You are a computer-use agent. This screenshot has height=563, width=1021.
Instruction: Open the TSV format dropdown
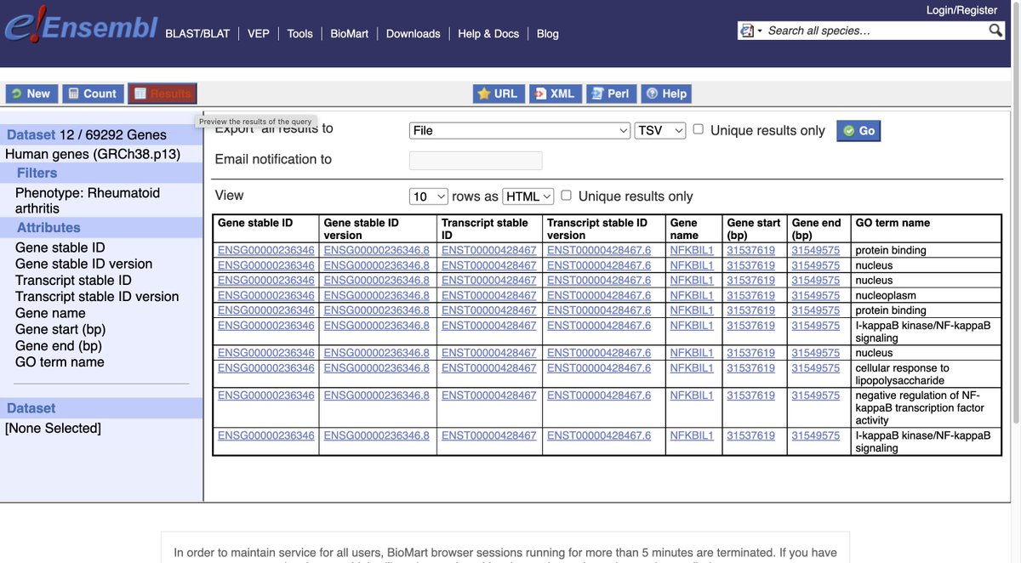coord(660,130)
